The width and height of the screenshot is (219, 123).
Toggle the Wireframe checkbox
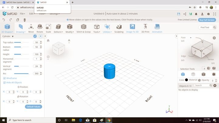point(4,78)
